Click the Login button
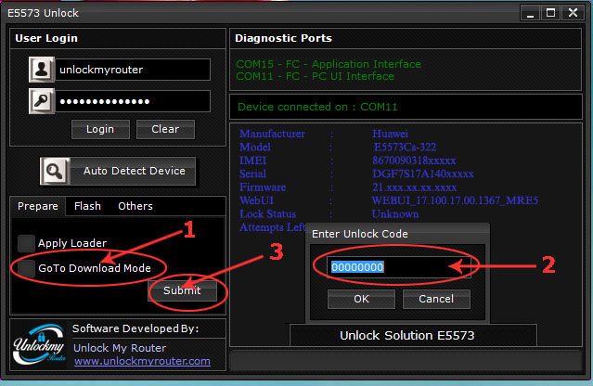593x386 pixels. point(100,129)
